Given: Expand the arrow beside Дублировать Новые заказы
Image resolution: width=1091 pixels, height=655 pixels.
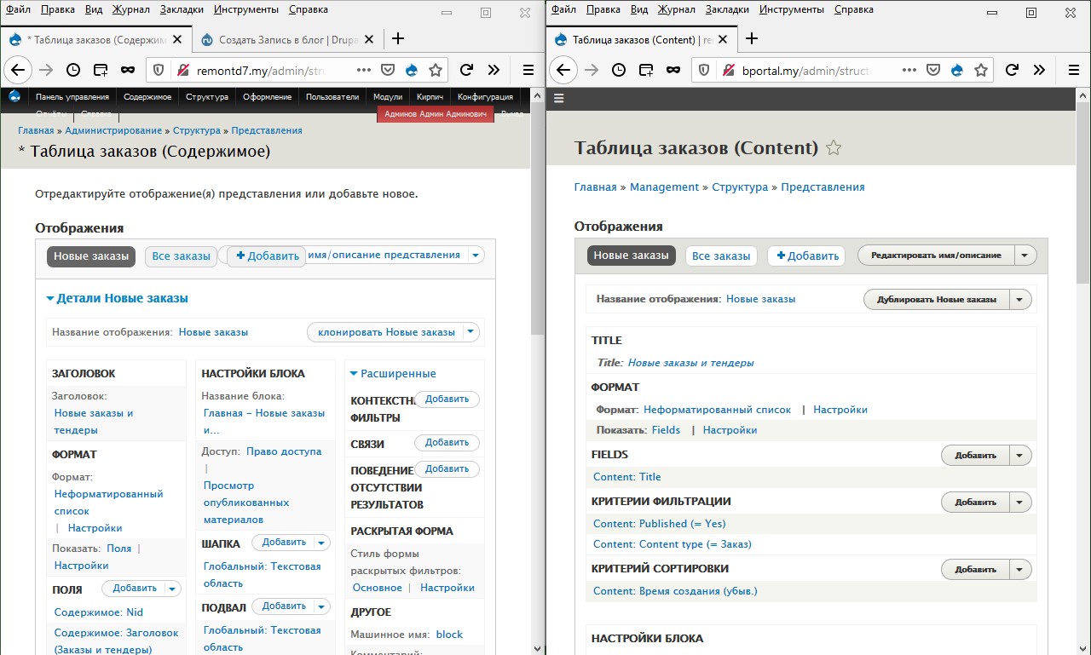Looking at the screenshot, I should click(1021, 299).
